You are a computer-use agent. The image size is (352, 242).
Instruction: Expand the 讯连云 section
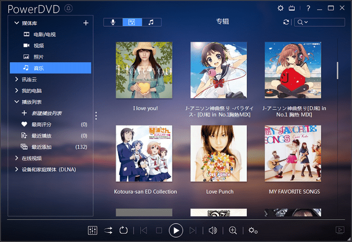pos(17,79)
